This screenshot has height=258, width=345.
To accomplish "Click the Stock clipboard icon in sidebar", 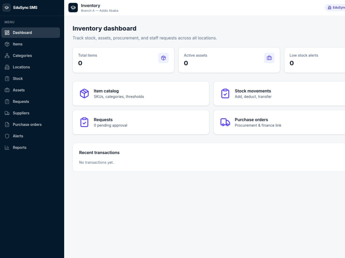I will tap(7, 78).
